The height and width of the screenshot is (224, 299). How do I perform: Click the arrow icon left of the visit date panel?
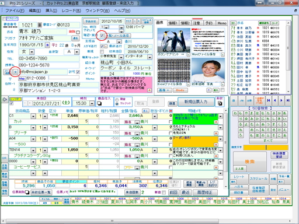tap(4, 100)
